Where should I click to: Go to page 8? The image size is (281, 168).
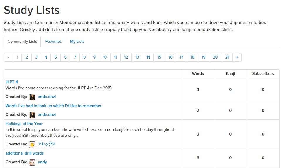pyautogui.click(x=84, y=57)
